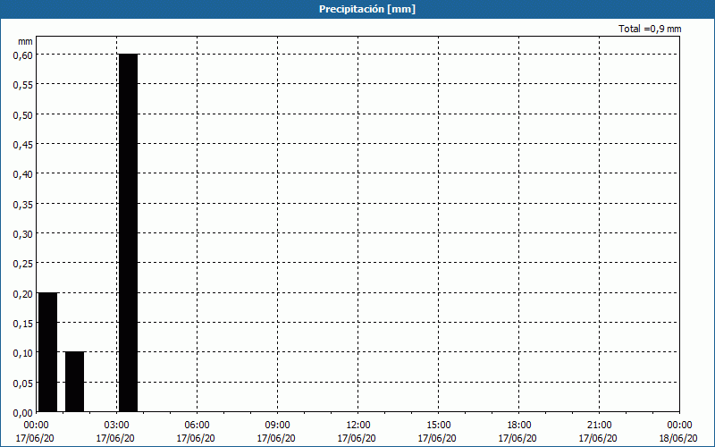The width and height of the screenshot is (715, 447).
Task: Select the 0,20 mm bar at 00:00
Action: click(48, 352)
